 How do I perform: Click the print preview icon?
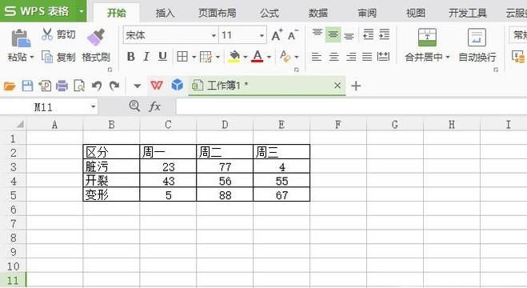click(79, 86)
